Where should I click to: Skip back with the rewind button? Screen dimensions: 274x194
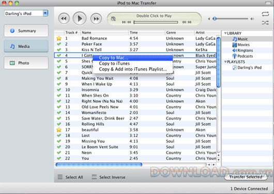click(x=64, y=19)
